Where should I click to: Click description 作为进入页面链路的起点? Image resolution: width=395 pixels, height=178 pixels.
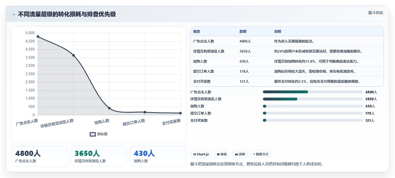pyautogui.click(x=294, y=41)
